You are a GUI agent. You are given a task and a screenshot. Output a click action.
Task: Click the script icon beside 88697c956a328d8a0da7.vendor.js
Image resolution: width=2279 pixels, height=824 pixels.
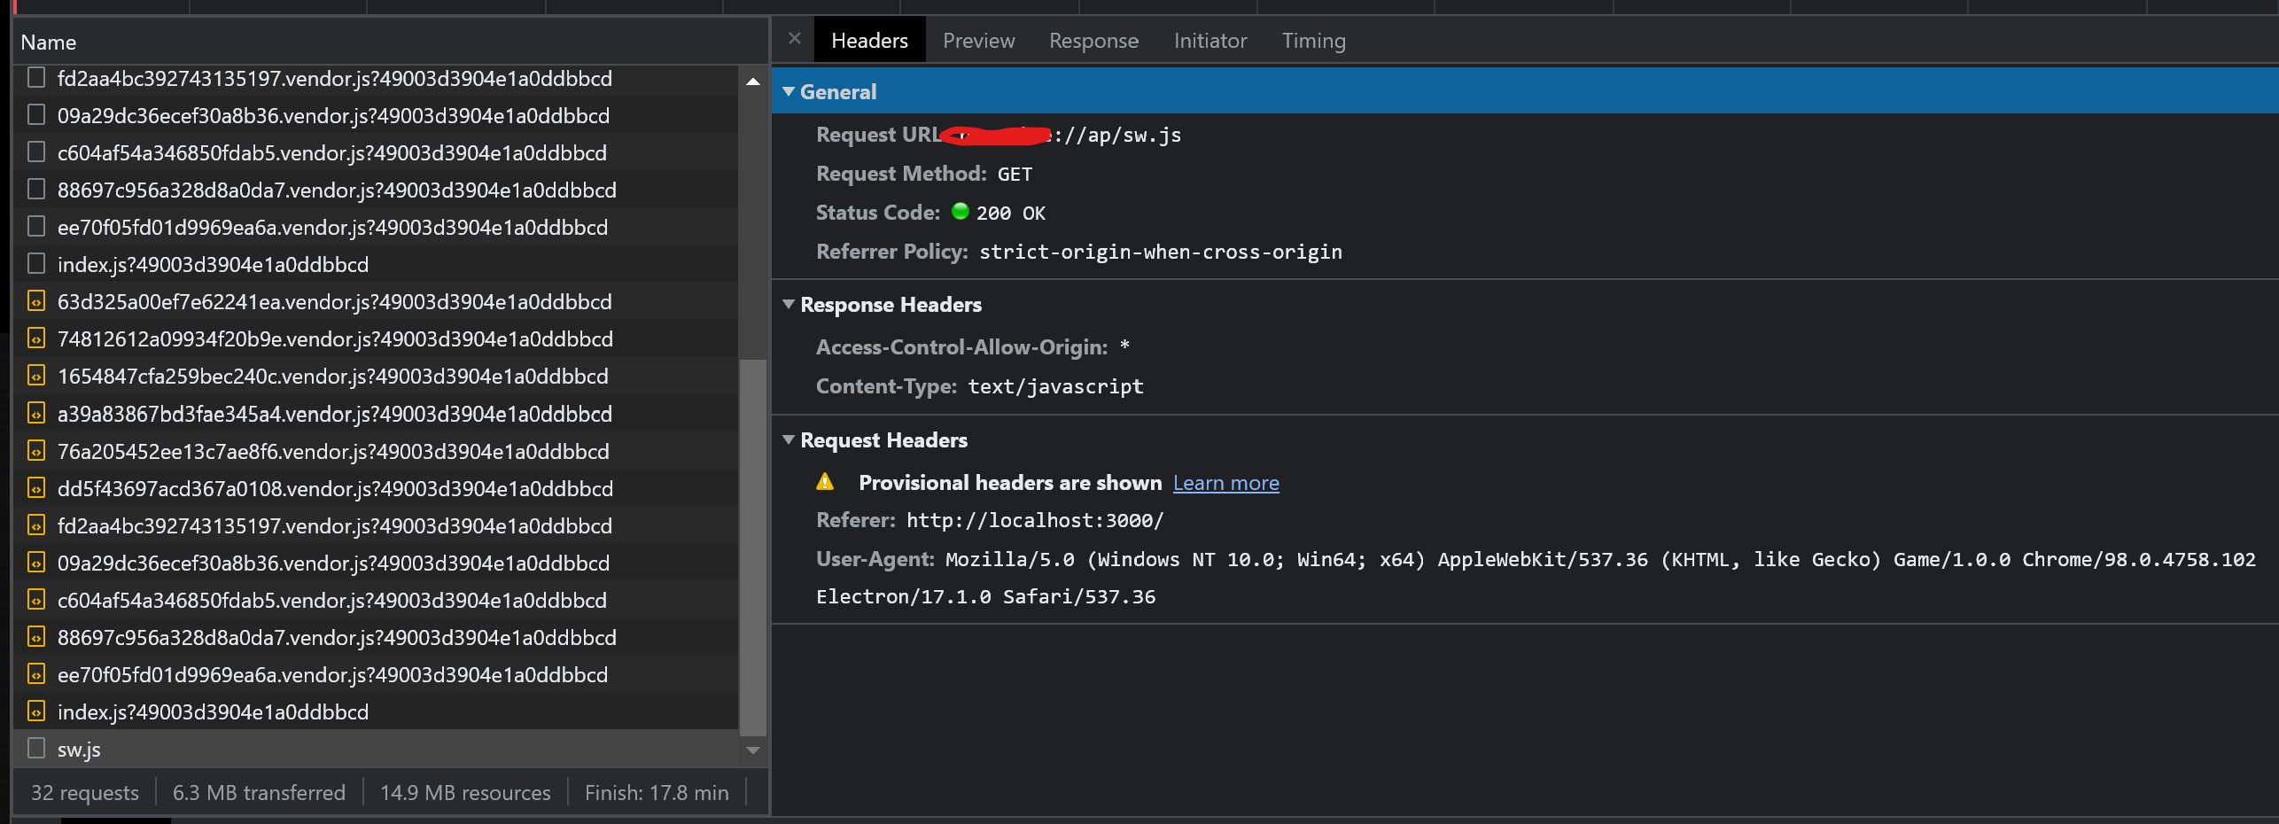(35, 637)
